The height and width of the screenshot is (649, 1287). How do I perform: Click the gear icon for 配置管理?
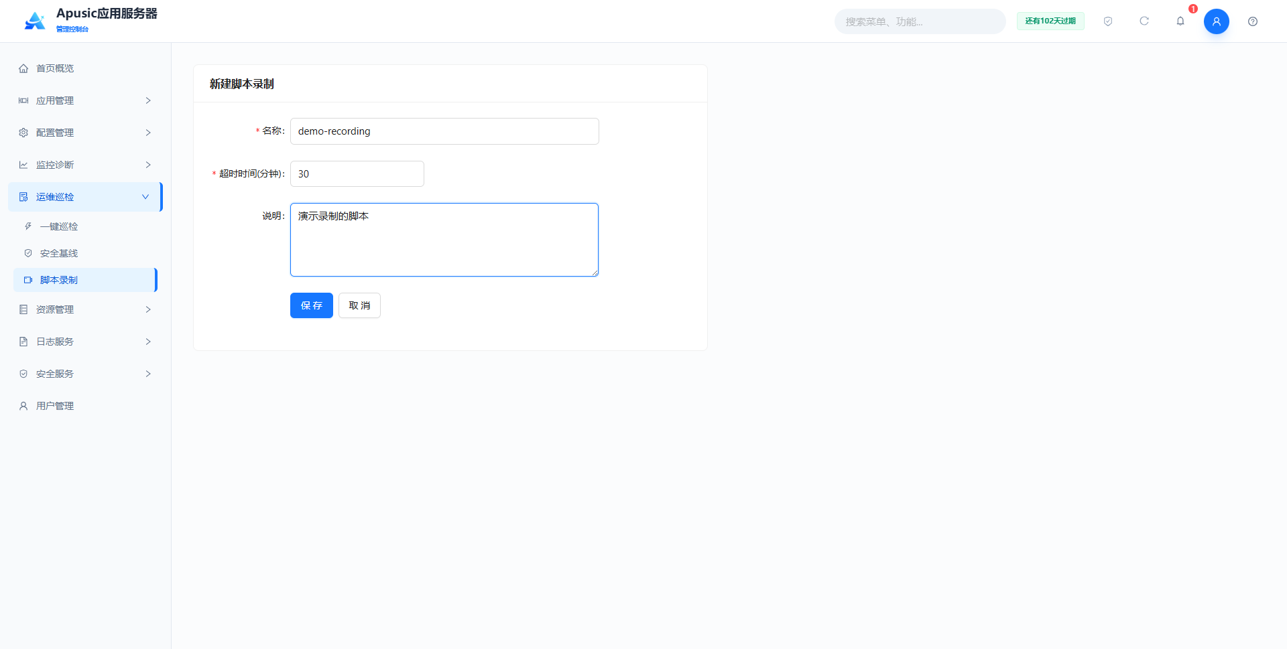click(x=23, y=133)
